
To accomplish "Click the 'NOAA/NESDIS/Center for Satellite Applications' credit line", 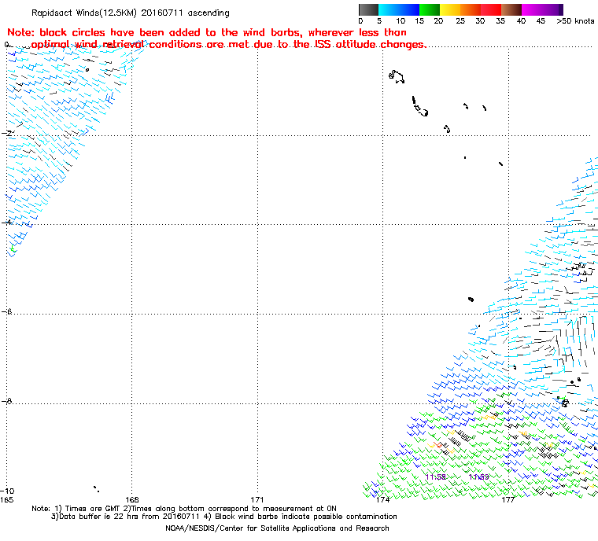I will click(x=277, y=528).
